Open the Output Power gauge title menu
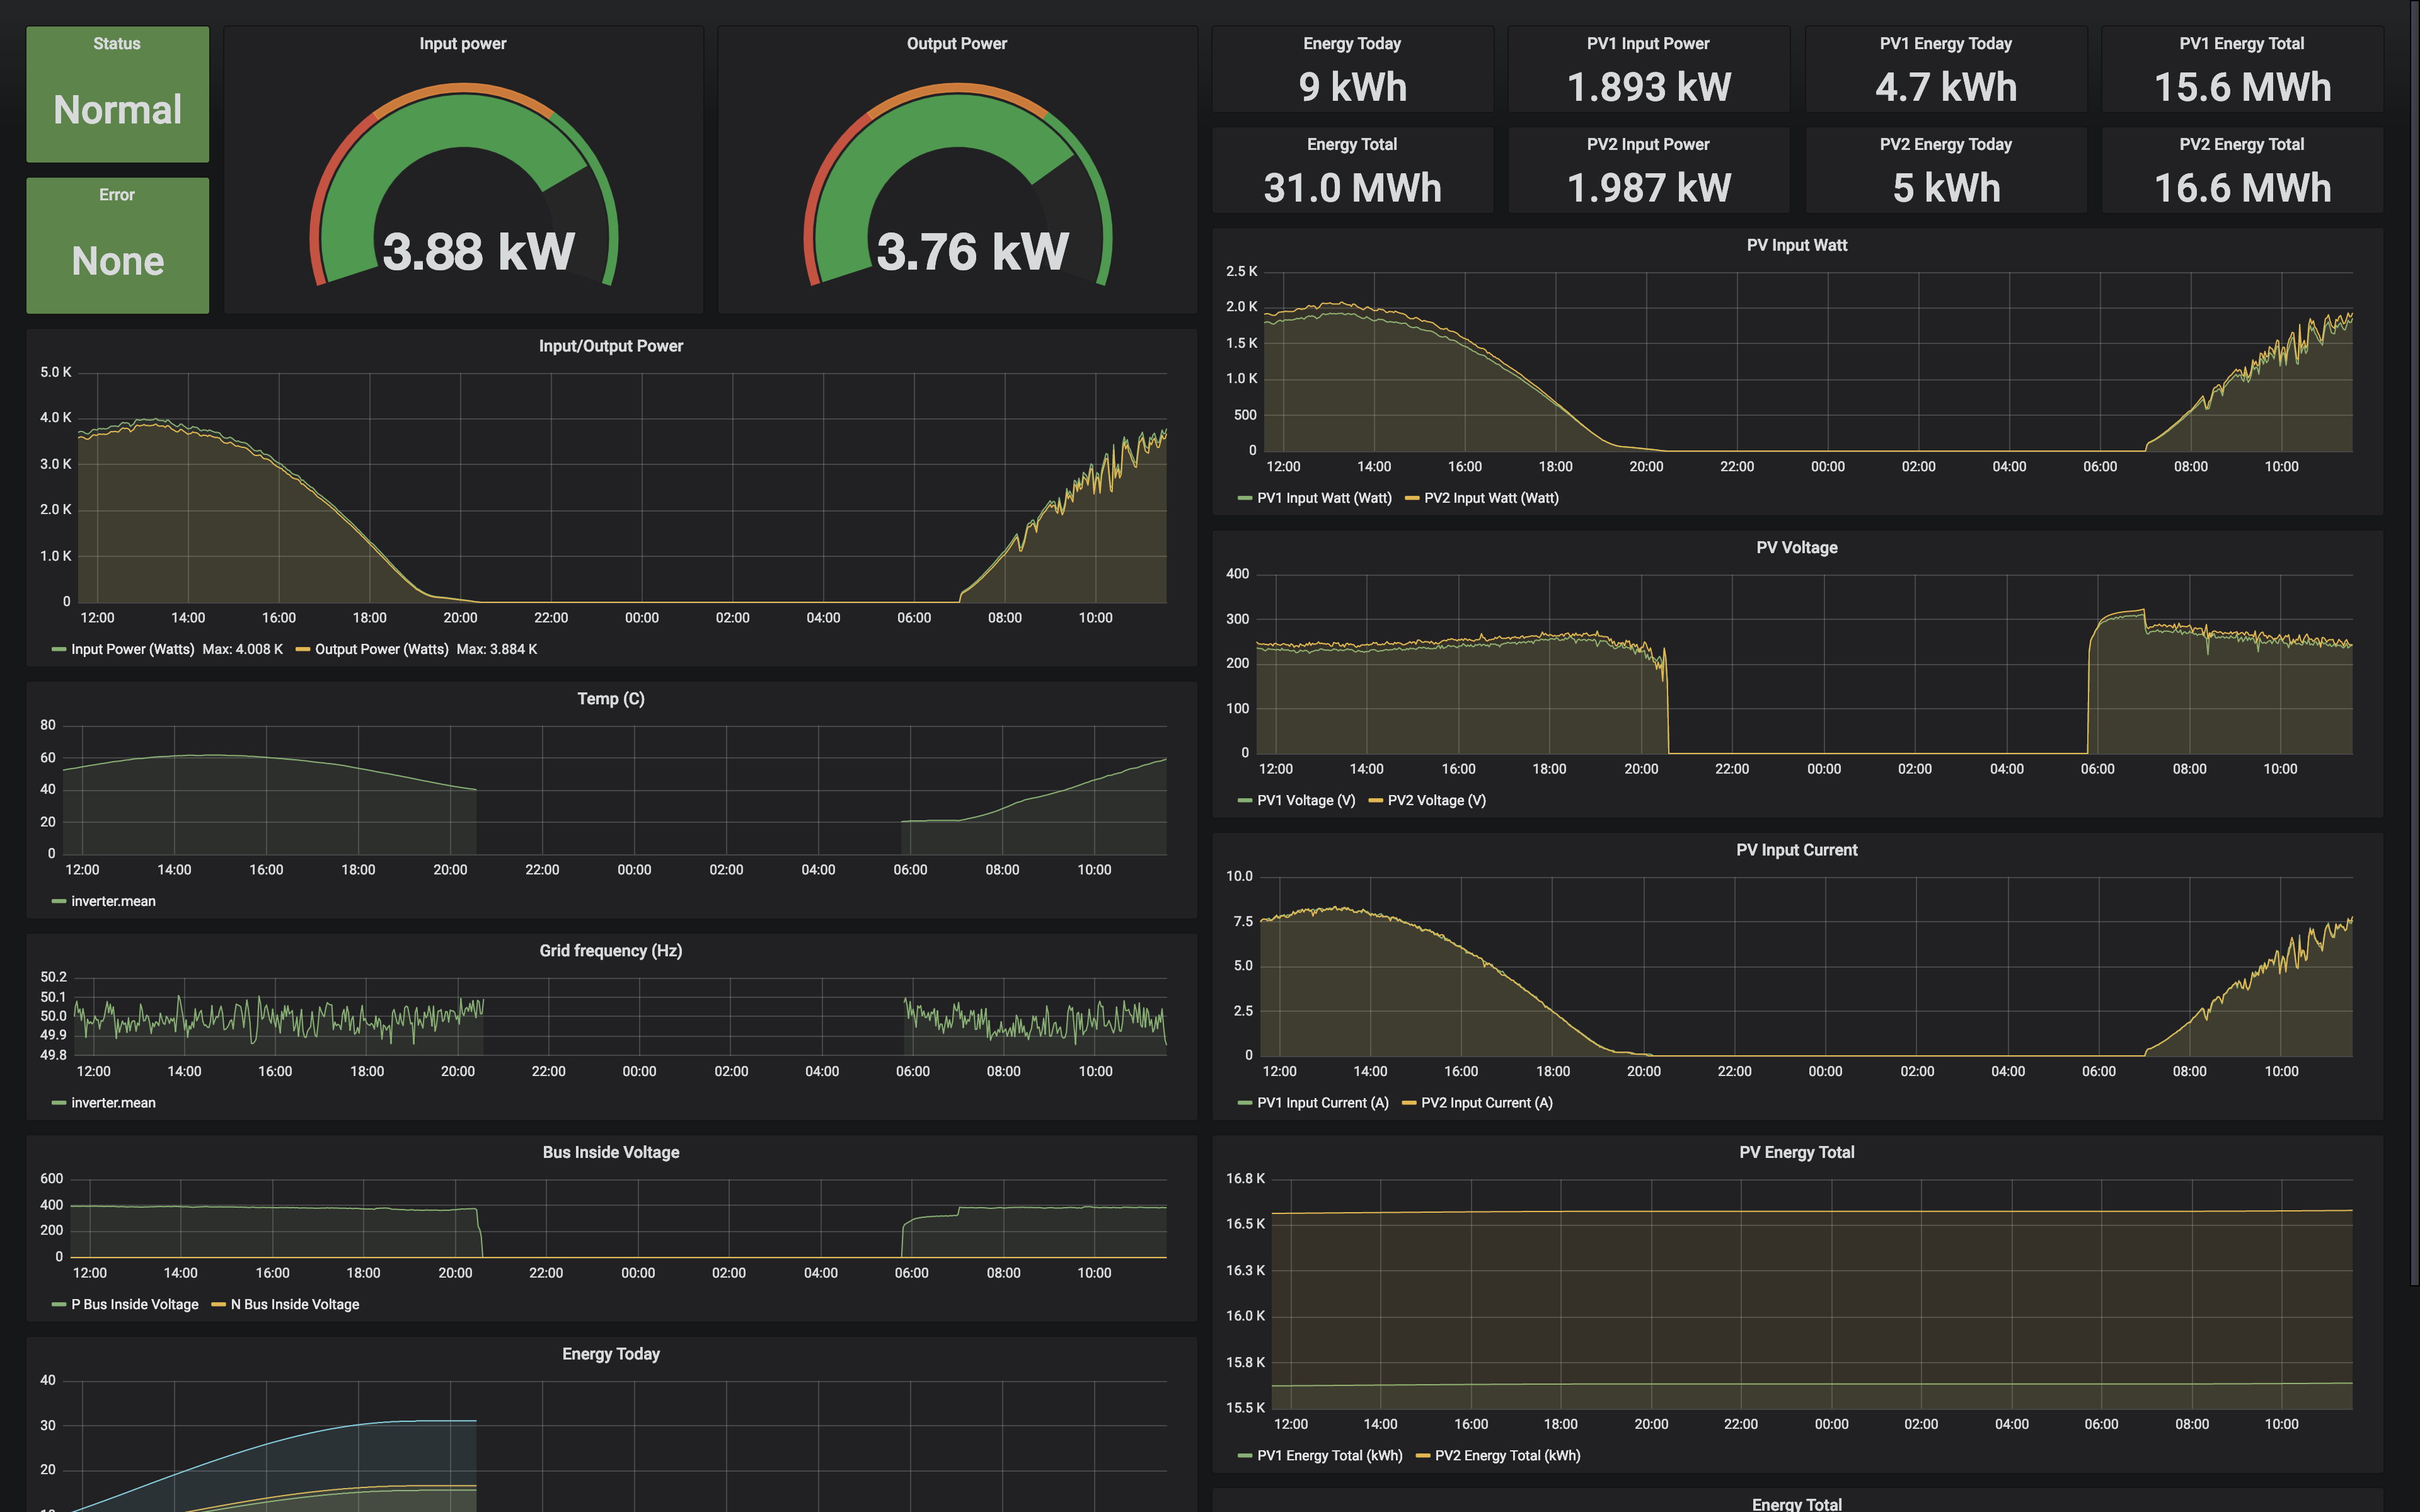2420x1512 pixels. 957,44
